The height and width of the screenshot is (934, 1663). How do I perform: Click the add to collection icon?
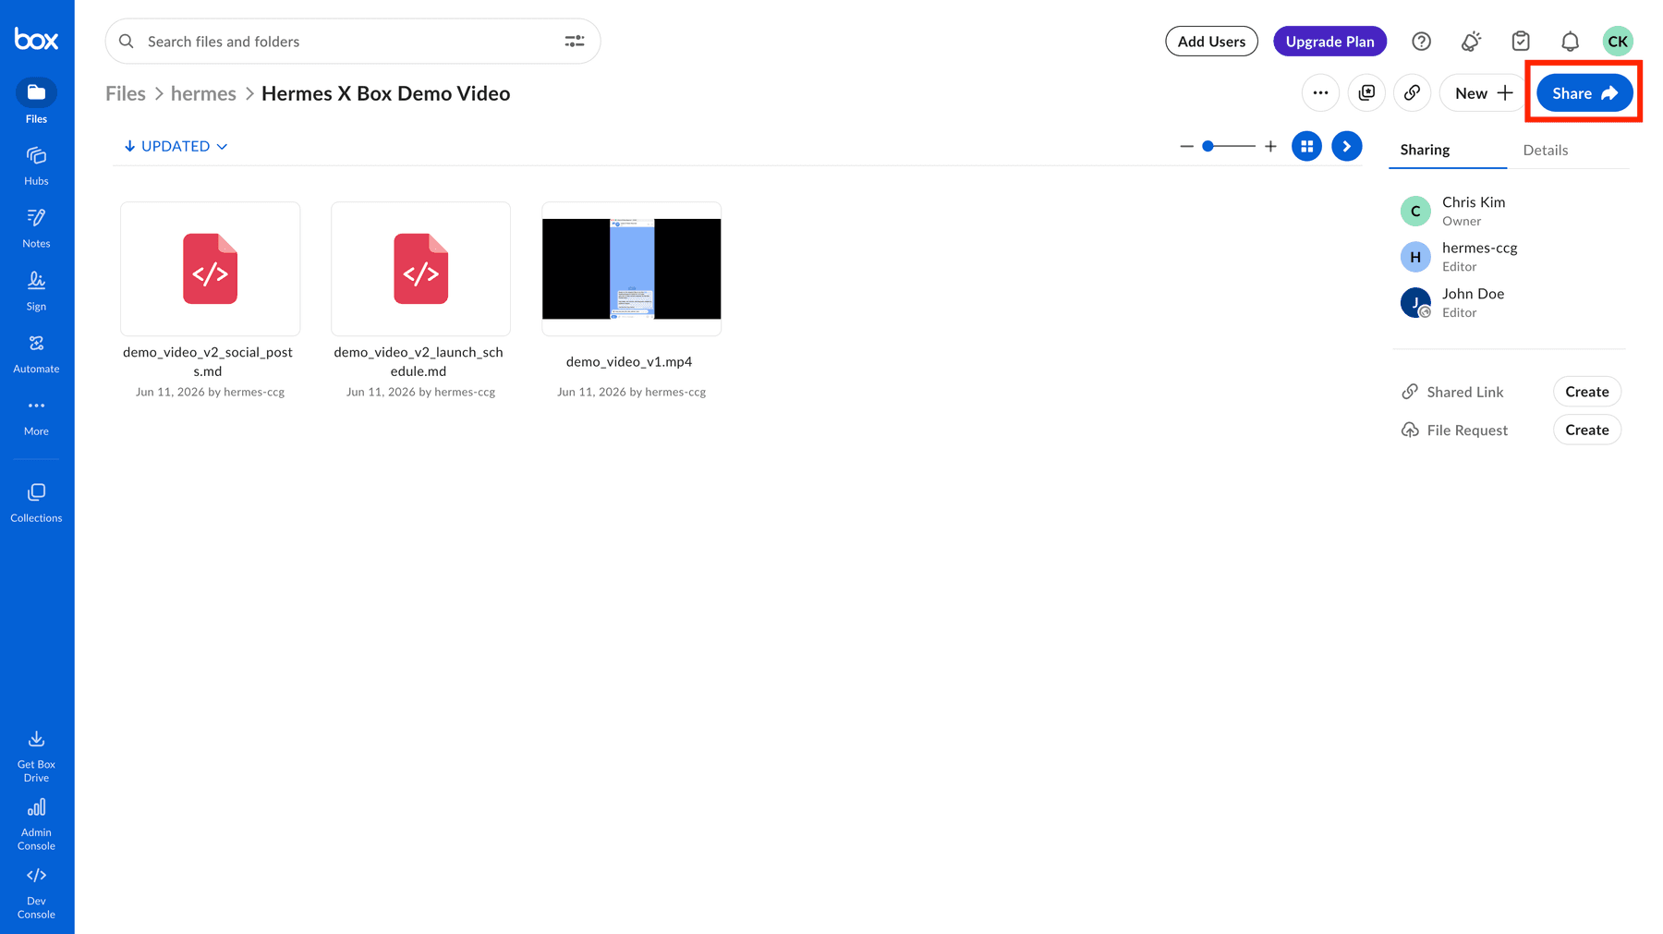pos(1366,93)
